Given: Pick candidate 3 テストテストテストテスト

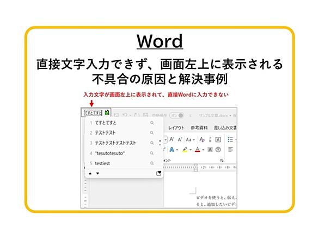Looking at the screenshot, I should (121, 143).
